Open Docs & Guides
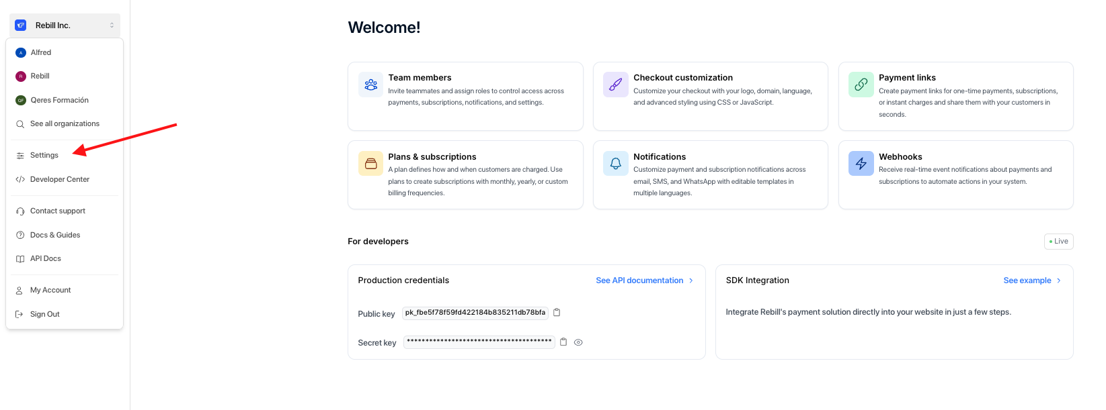The width and height of the screenshot is (1106, 410). [x=65, y=235]
